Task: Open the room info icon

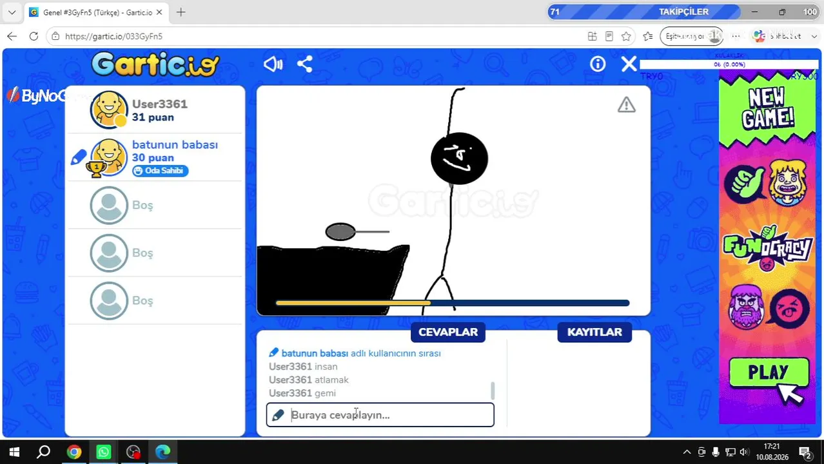Action: (x=598, y=64)
